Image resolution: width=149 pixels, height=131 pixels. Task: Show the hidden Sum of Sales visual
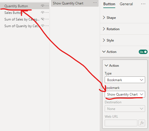click(x=43, y=19)
